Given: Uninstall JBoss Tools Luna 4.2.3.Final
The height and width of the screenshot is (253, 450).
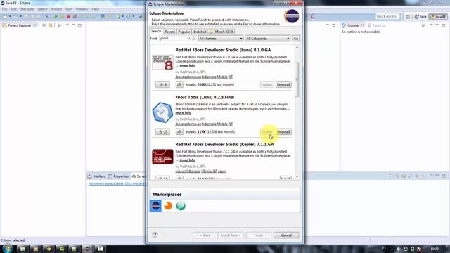Looking at the screenshot, I should (x=283, y=132).
